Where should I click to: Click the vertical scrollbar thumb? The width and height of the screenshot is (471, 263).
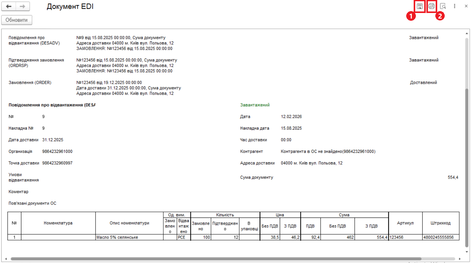pos(467,167)
